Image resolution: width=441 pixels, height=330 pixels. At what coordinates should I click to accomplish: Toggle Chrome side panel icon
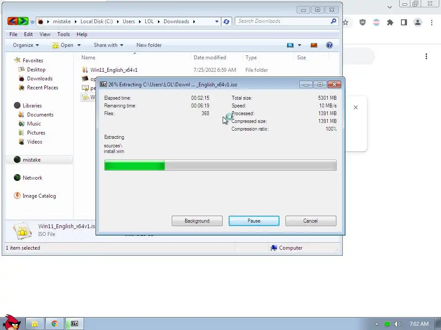404,22
